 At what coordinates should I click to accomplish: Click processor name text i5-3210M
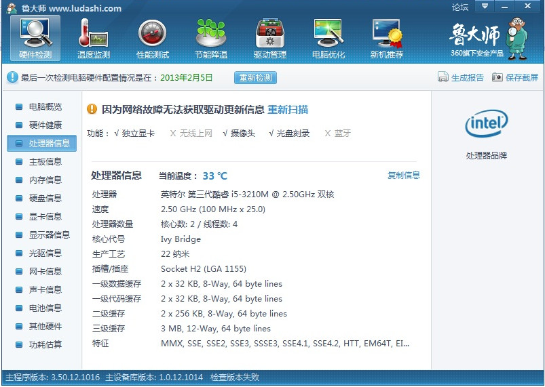pos(248,195)
